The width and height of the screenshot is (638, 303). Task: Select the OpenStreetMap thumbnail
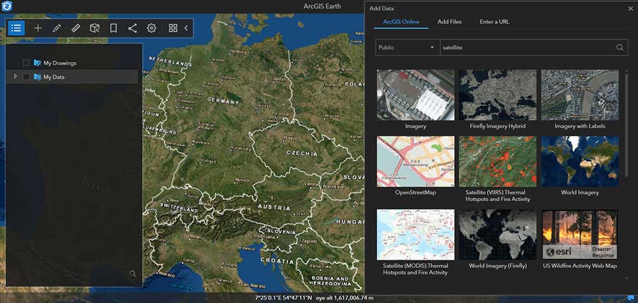(x=415, y=161)
